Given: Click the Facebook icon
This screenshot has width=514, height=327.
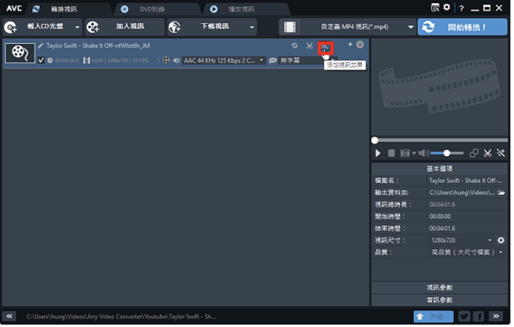Looking at the screenshot, I should coord(478,316).
